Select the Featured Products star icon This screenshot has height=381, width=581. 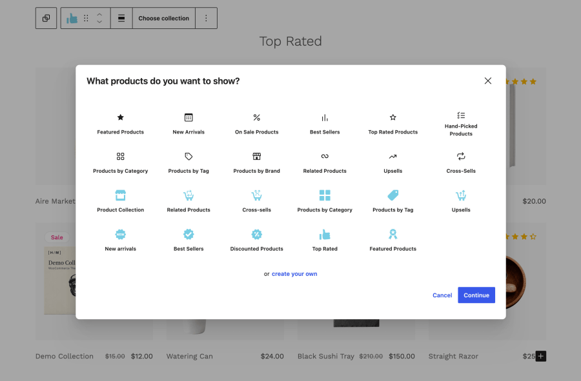pyautogui.click(x=121, y=117)
